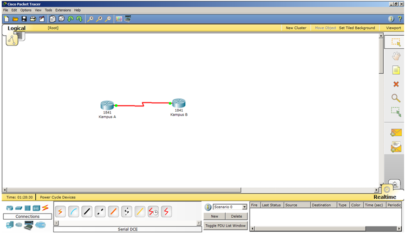
Task: Pick the Resize Shape tool
Action: click(396, 112)
